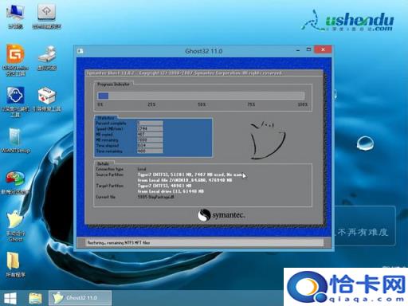Launch the manual run Ghost desktop icon
The width and height of the screenshot is (408, 306).
pos(15,226)
